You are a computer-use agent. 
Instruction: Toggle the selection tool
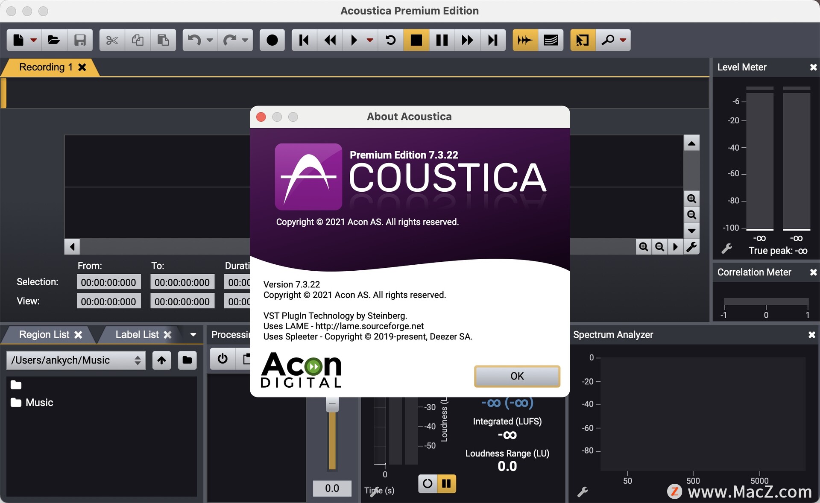[x=583, y=40]
